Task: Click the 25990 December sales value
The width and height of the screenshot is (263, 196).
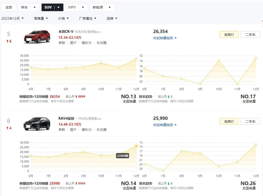Action: pos(55,183)
